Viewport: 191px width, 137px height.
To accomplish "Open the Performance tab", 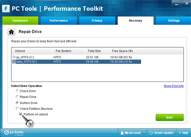I will coord(58,21).
